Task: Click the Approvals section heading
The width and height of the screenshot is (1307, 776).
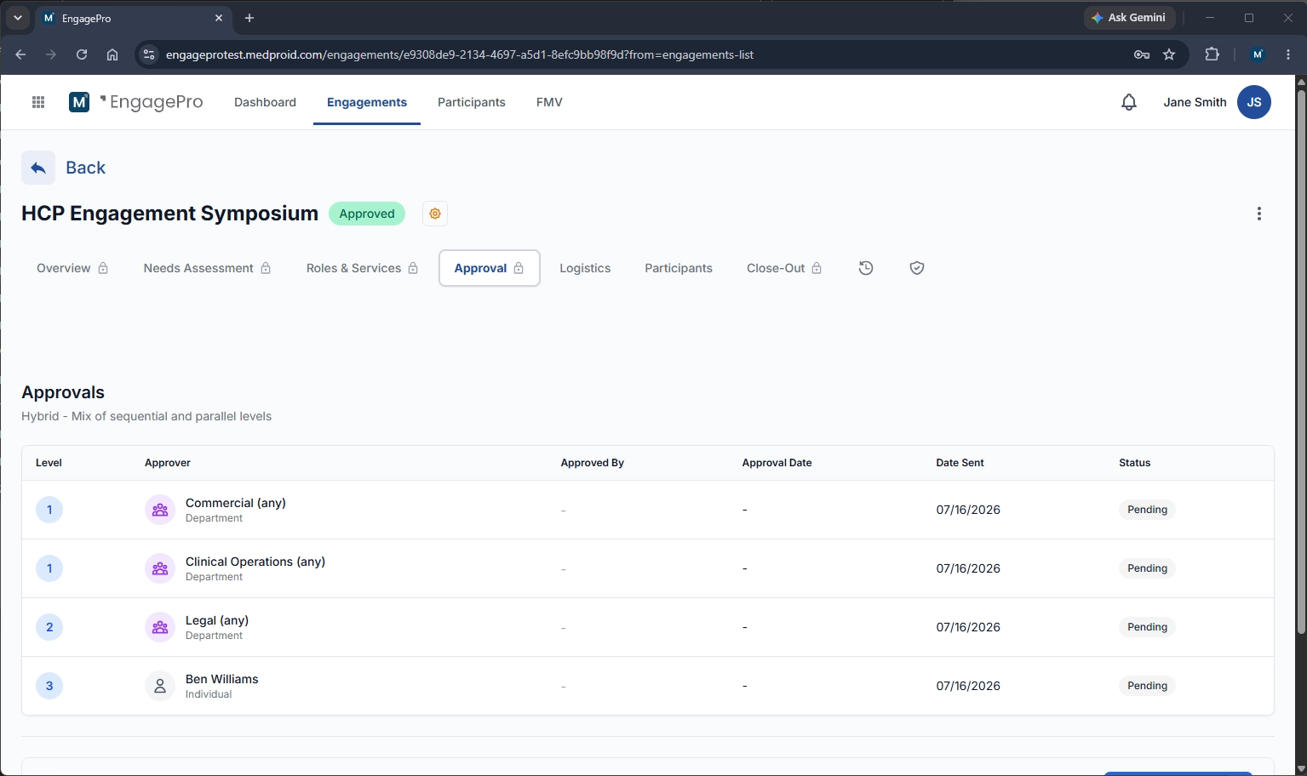Action: tap(63, 392)
